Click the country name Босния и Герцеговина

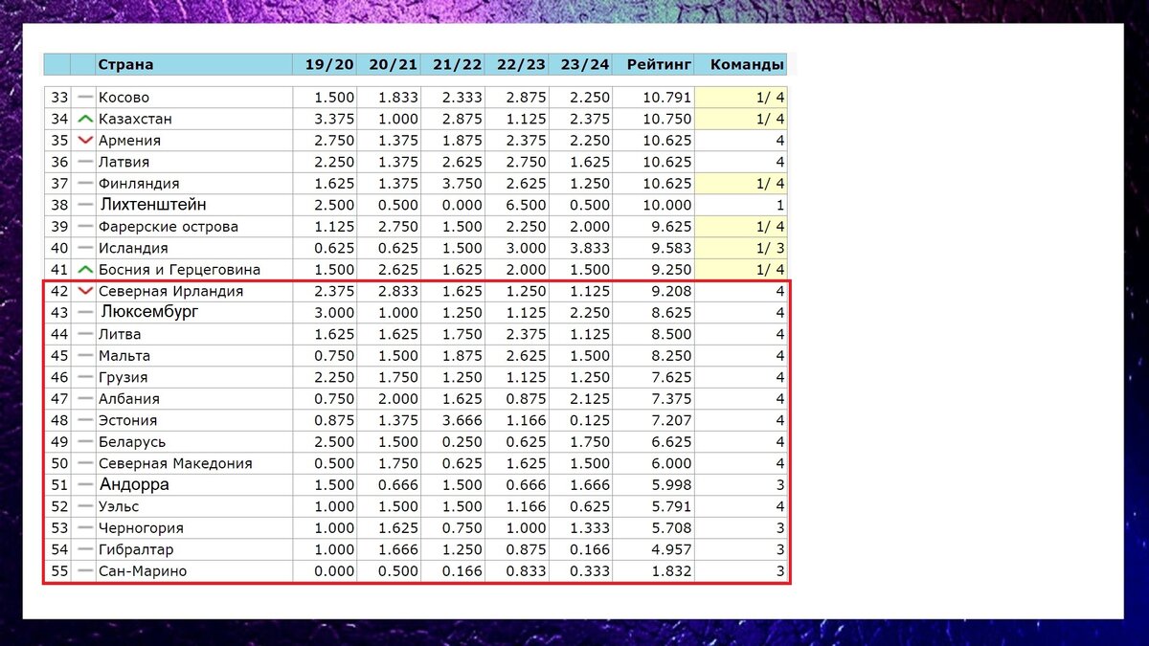(x=180, y=270)
